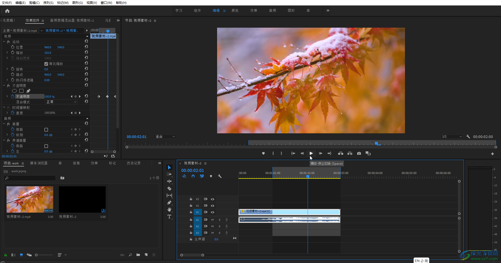Select the Type tool

tap(169, 217)
